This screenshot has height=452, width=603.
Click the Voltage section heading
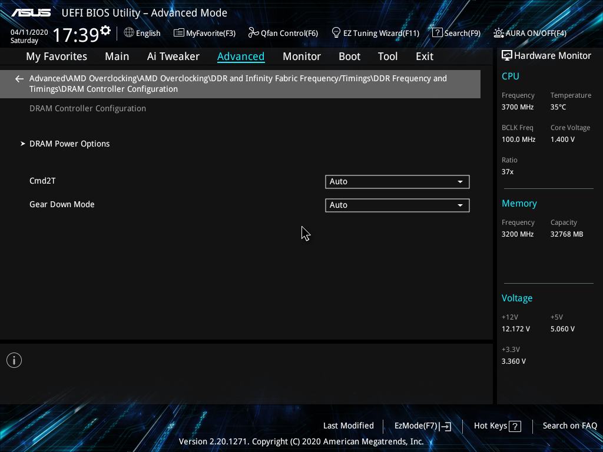[517, 298]
